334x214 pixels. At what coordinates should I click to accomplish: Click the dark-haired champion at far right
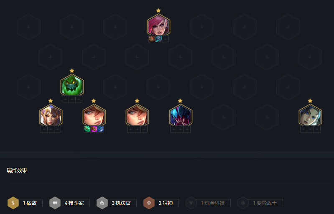point(310,115)
